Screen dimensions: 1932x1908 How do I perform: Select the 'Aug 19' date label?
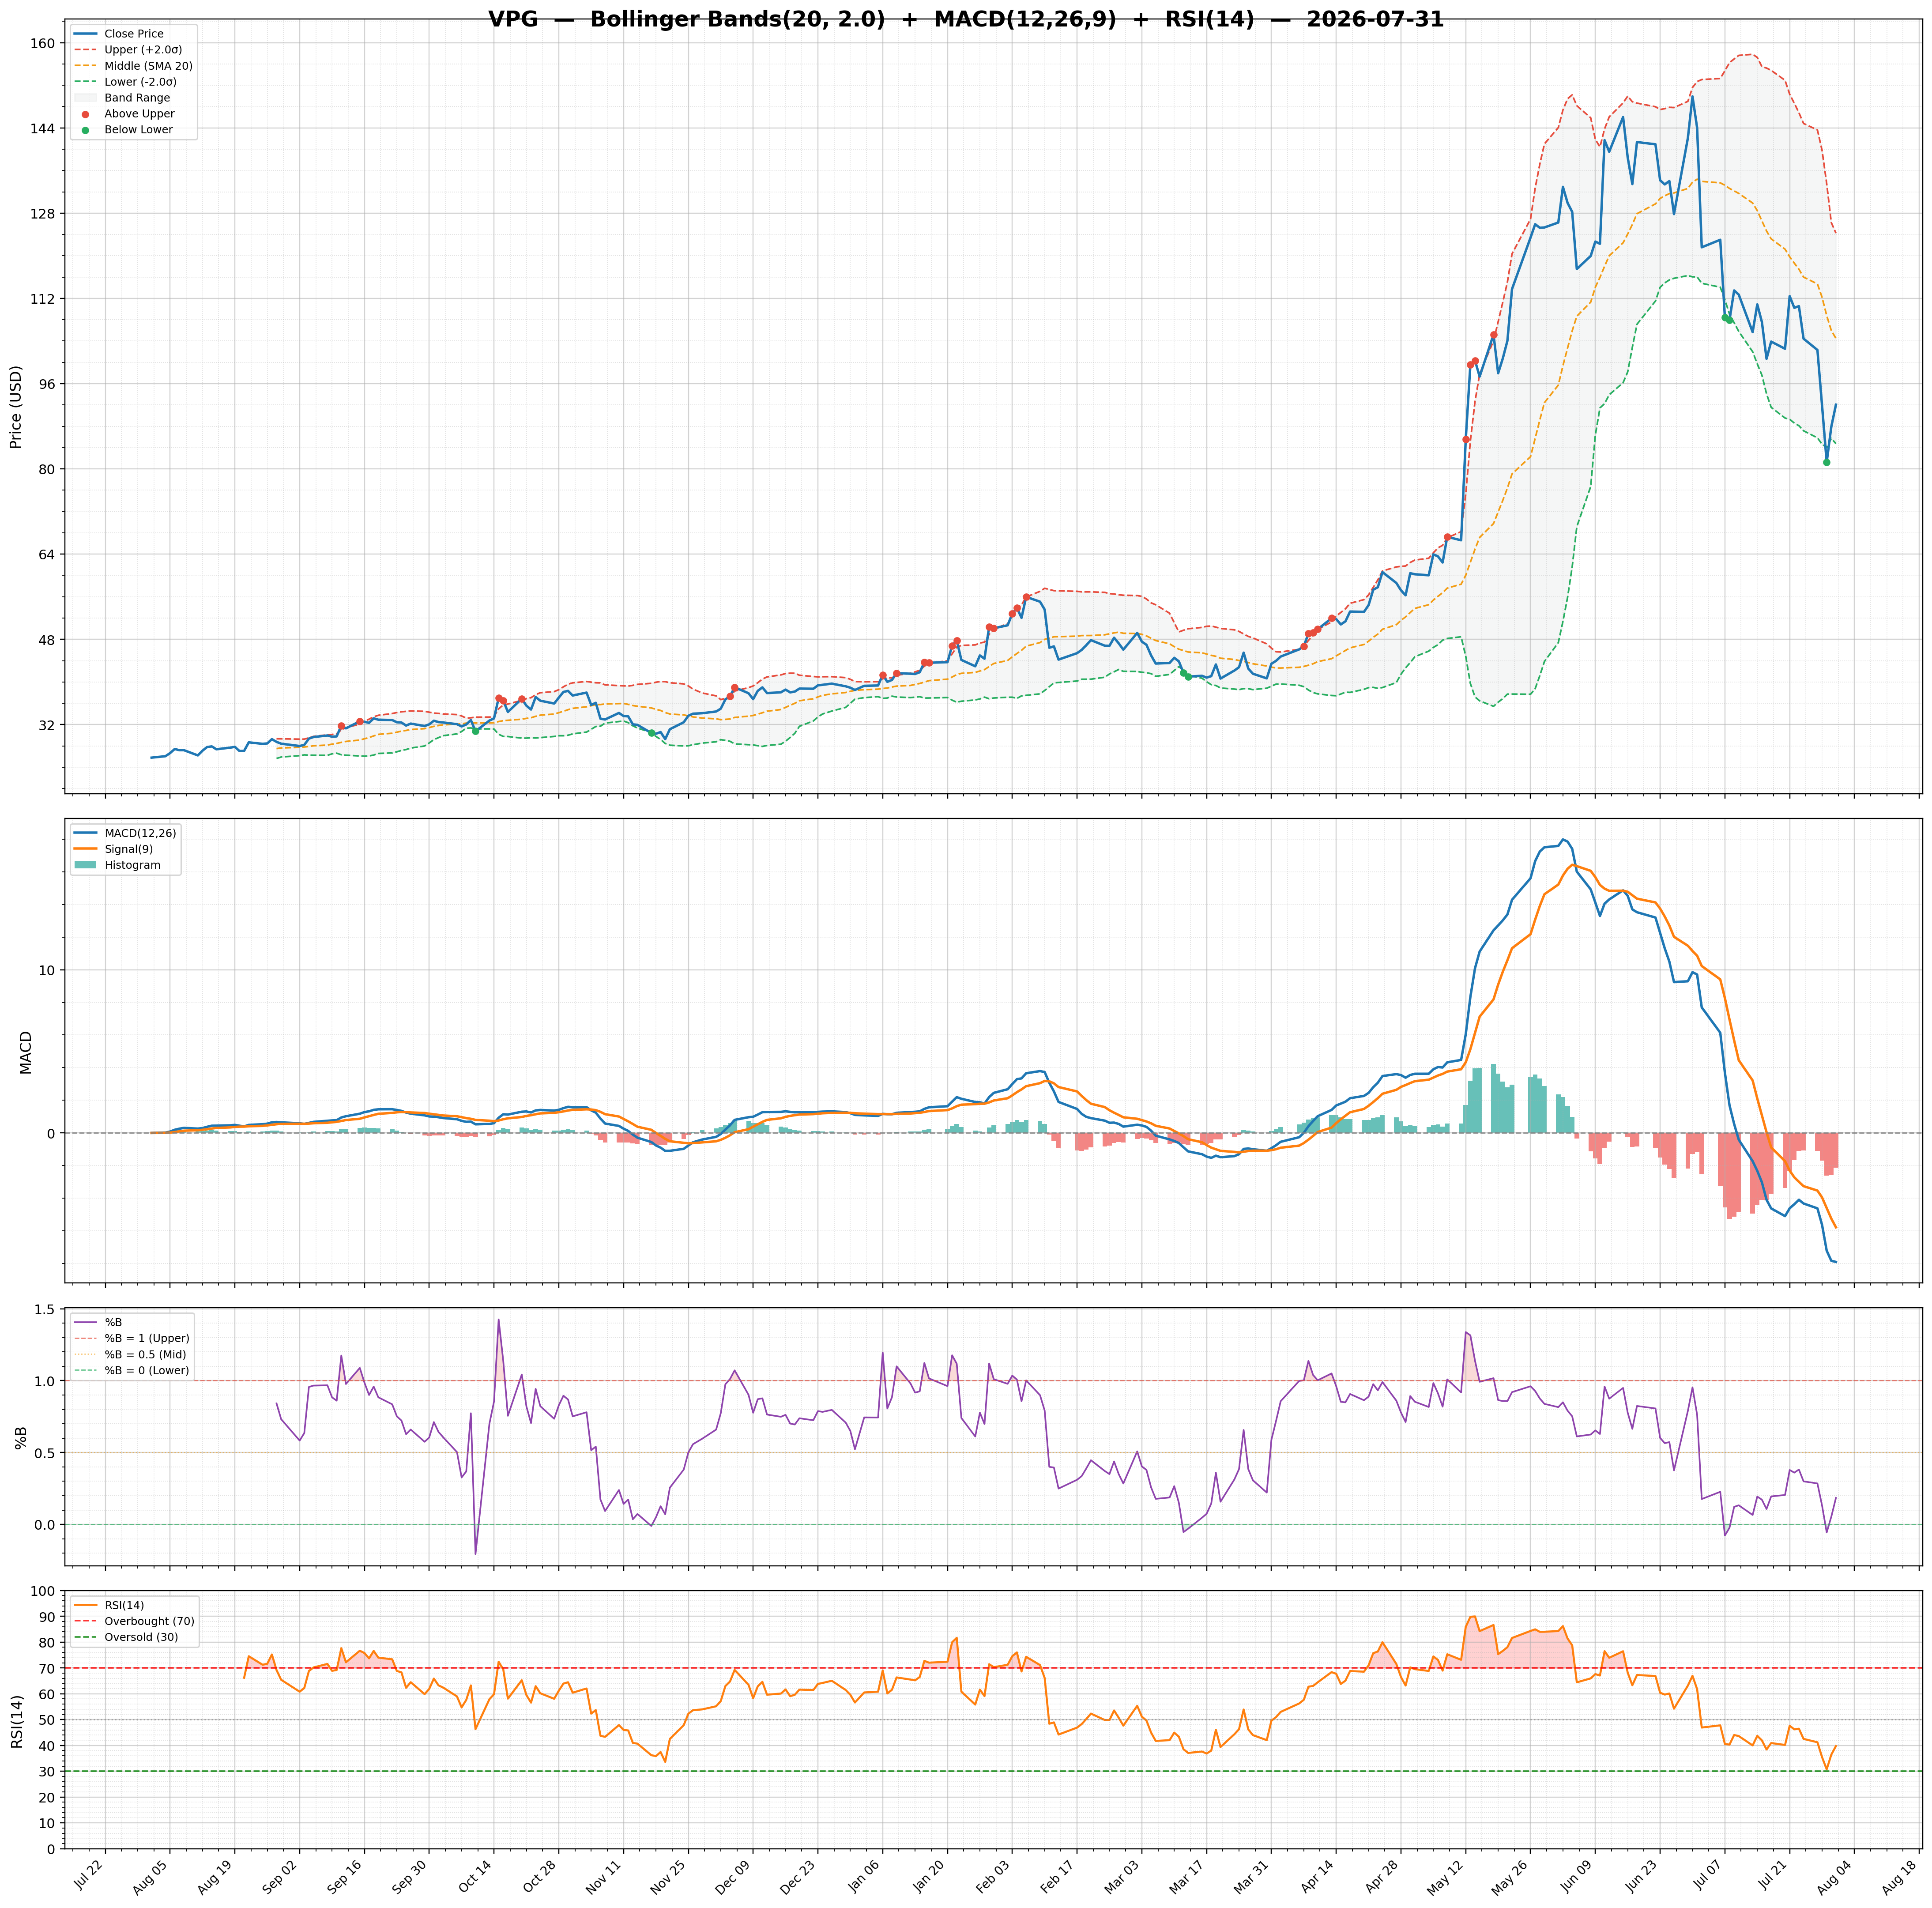(219, 1873)
